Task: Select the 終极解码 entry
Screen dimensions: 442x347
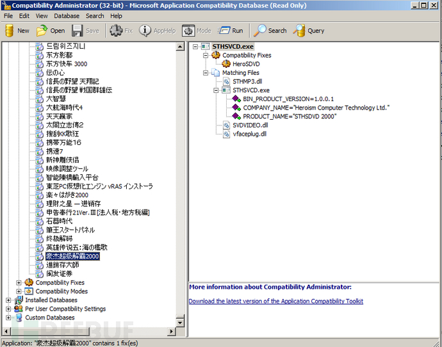Action: (x=59, y=239)
